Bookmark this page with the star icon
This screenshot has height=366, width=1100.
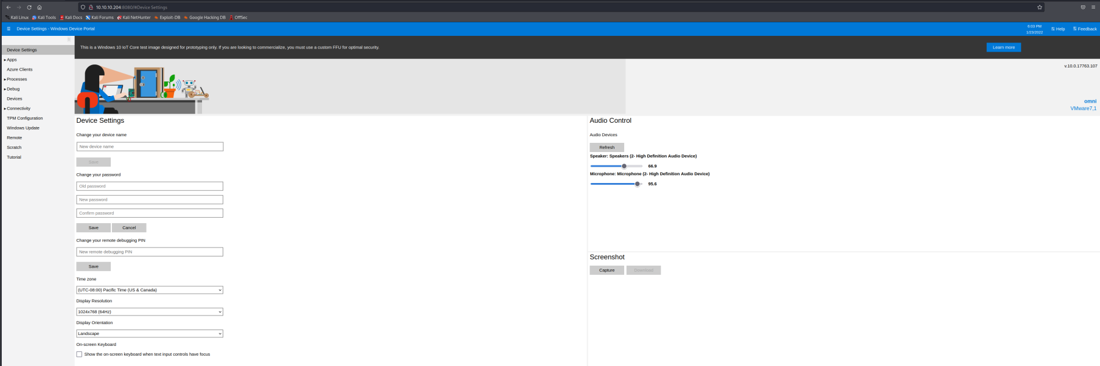click(1040, 7)
